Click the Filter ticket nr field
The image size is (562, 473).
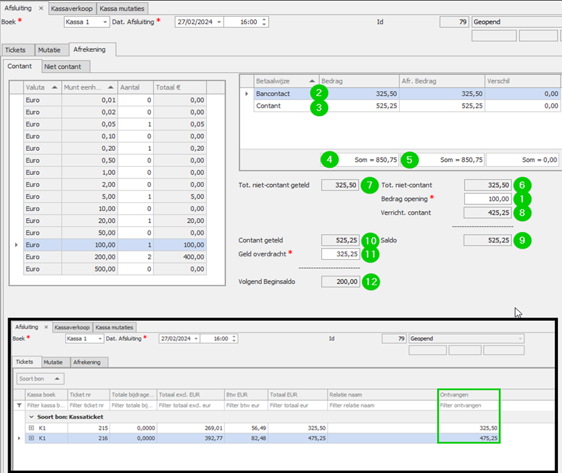click(x=89, y=405)
